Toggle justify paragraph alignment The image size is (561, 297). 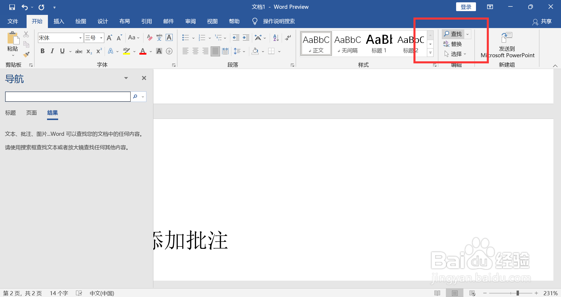pyautogui.click(x=215, y=51)
